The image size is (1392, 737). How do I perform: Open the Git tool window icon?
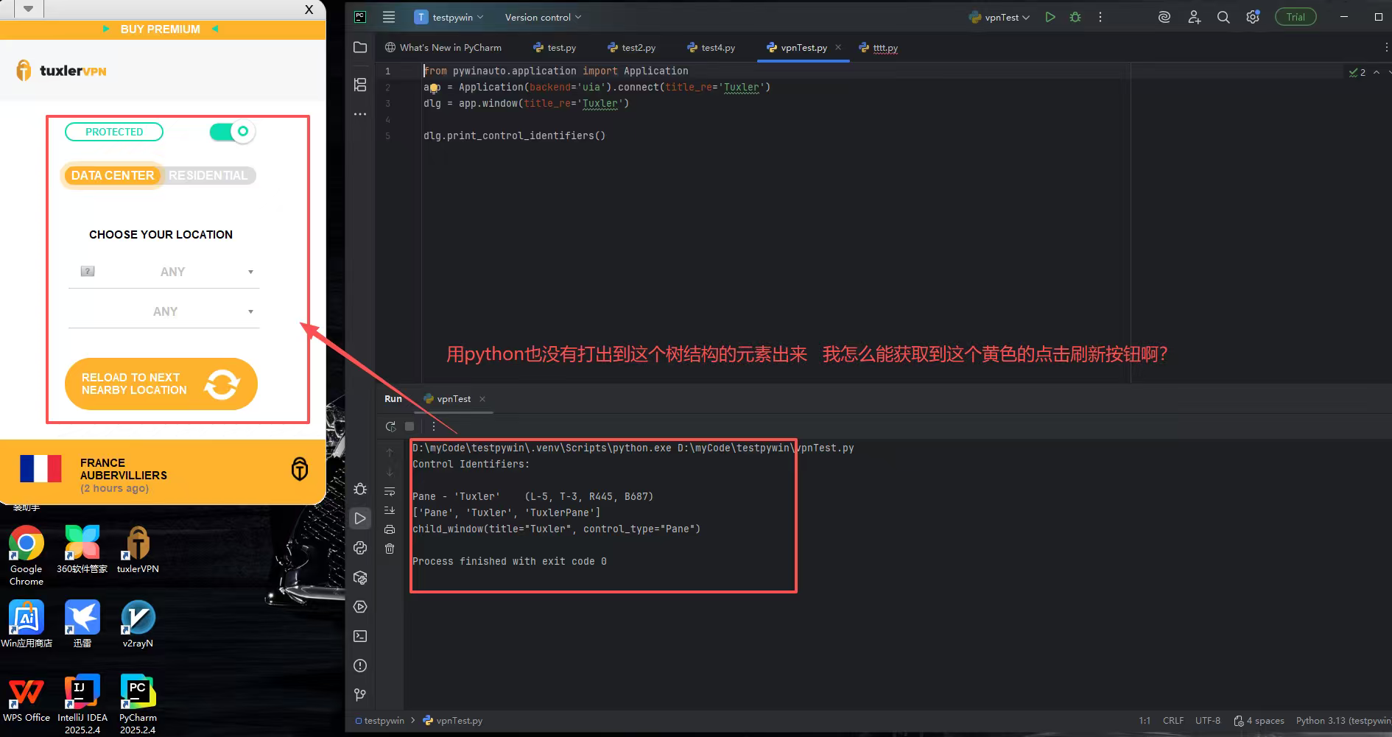point(360,695)
